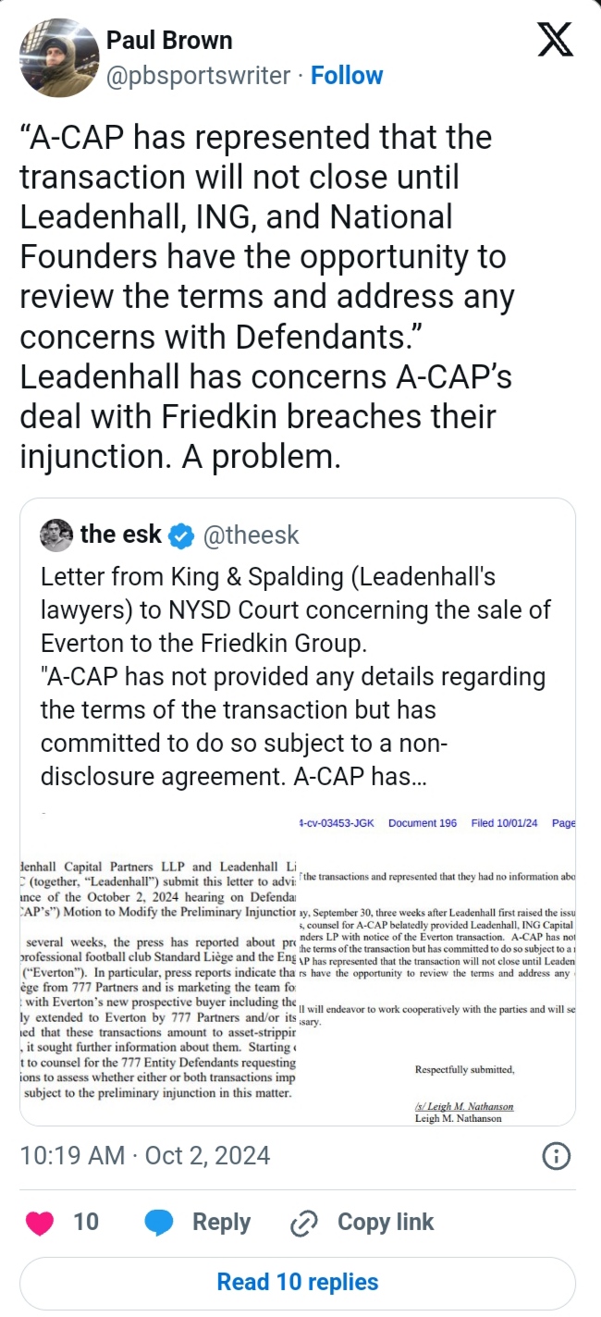This screenshot has height=1317, width=601.
Task: Click Paul Brown's profile avatar
Action: coord(59,57)
